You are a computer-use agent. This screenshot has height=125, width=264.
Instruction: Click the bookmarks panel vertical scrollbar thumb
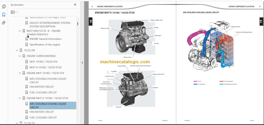[78, 24]
